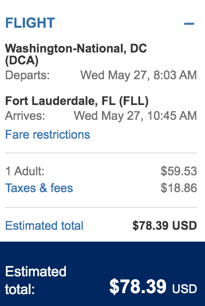Image resolution: width=205 pixels, height=306 pixels.
Task: Click arrival time Wed May 27, 10:45 AM
Action: pyautogui.click(x=135, y=116)
